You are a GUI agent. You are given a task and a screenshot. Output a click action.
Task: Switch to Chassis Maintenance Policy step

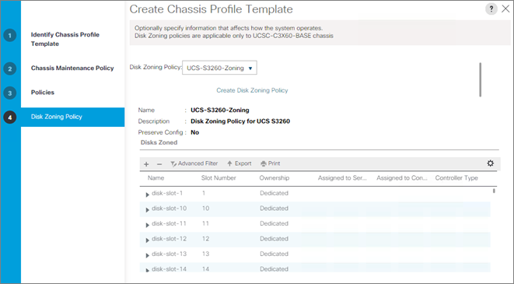tap(72, 68)
